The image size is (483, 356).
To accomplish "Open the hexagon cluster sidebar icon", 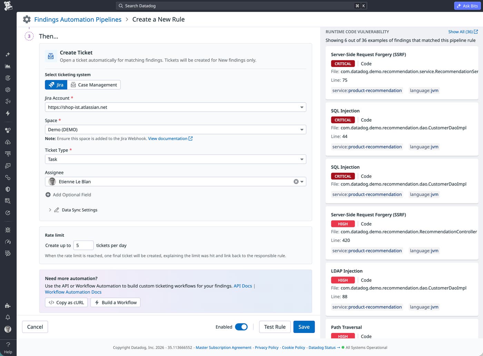I will click(8, 130).
